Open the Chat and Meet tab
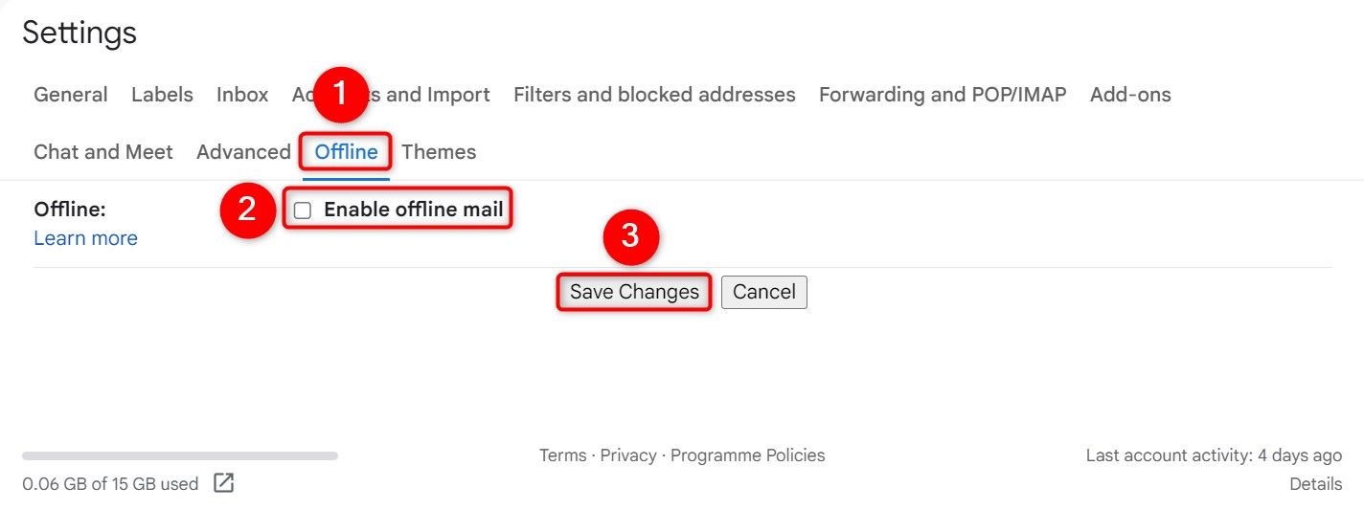The height and width of the screenshot is (532, 1364). tap(103, 151)
